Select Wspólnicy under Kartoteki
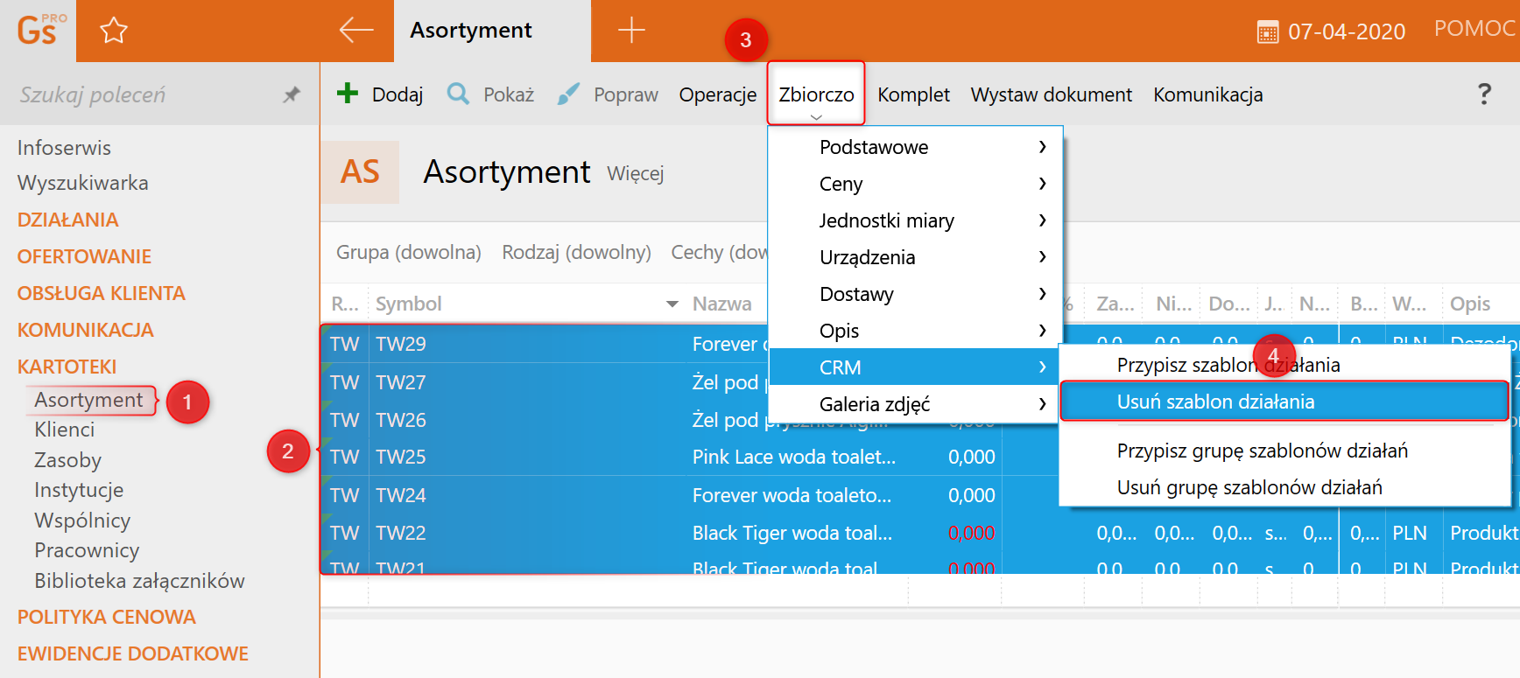This screenshot has width=1520, height=678. click(82, 521)
